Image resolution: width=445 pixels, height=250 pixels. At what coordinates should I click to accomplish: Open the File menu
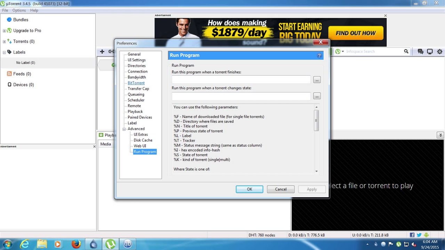pos(5,10)
